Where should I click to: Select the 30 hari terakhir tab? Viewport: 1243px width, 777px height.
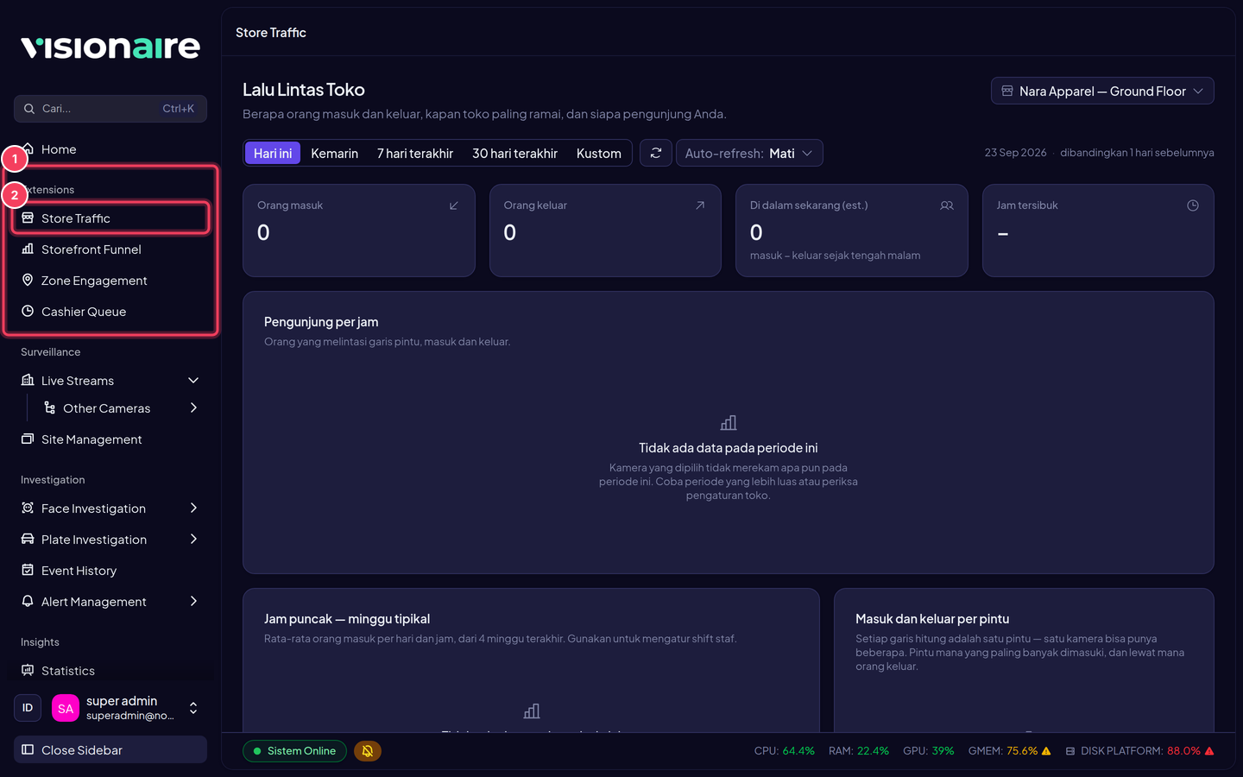[514, 153]
